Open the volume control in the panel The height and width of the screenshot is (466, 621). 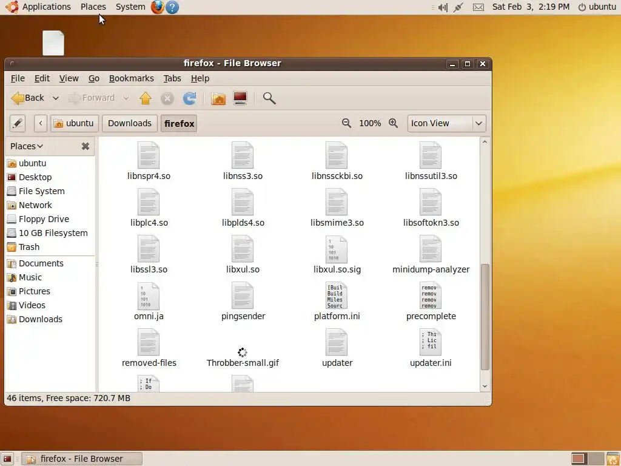442,7
